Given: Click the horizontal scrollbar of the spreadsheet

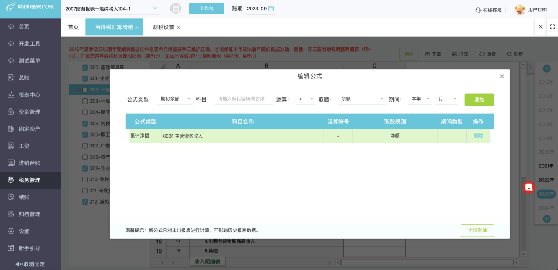Looking at the screenshot, I should point(428,263).
